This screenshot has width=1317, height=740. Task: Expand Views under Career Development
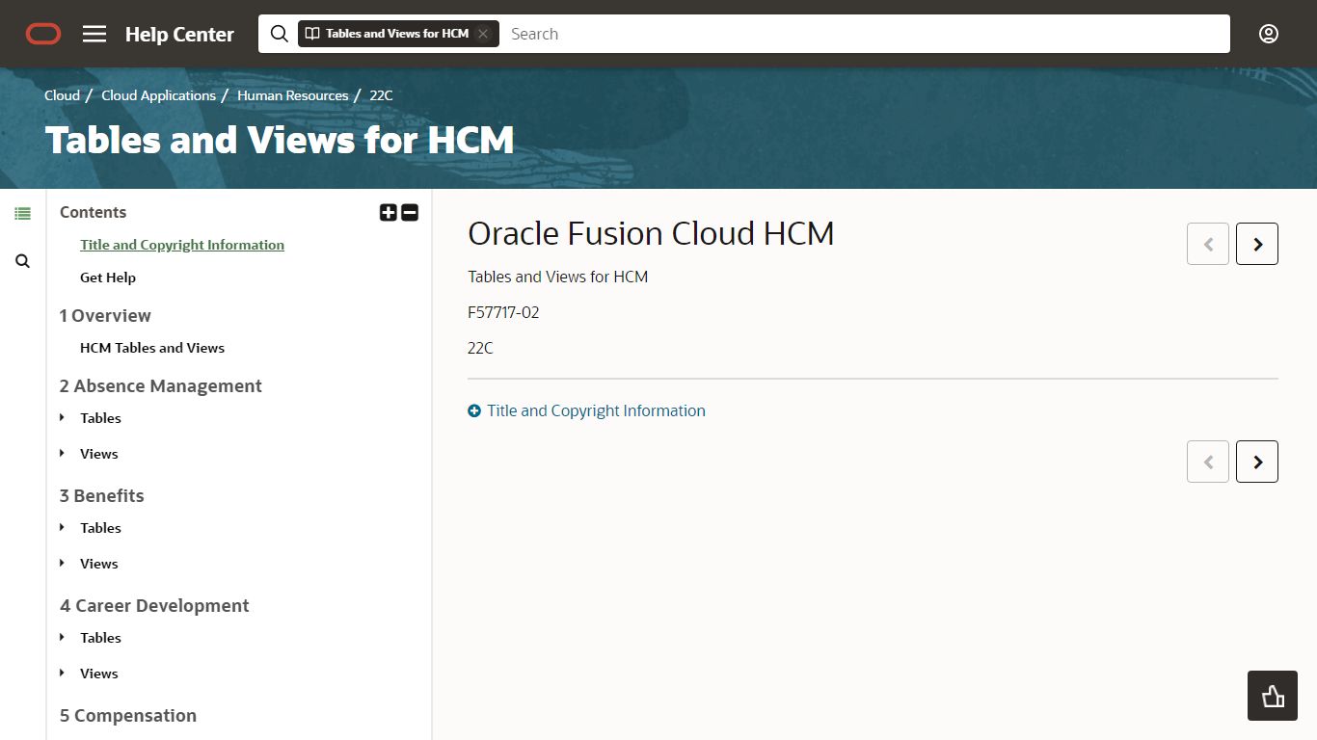(x=63, y=674)
